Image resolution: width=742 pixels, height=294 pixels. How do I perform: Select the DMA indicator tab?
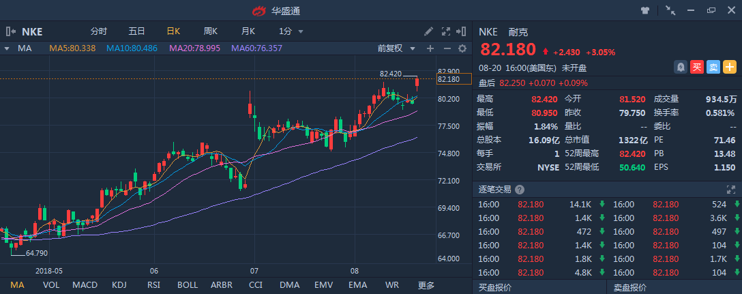(290, 285)
